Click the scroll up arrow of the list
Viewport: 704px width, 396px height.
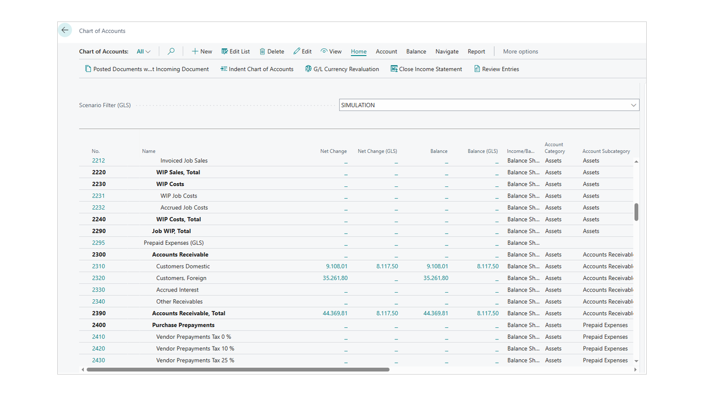[636, 162]
